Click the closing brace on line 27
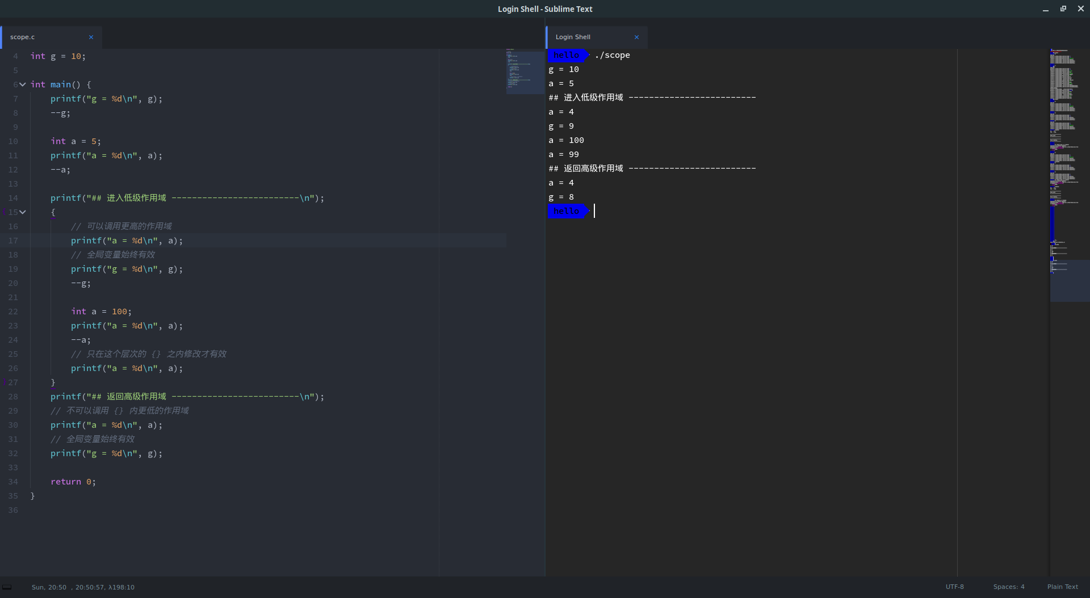 (x=53, y=382)
